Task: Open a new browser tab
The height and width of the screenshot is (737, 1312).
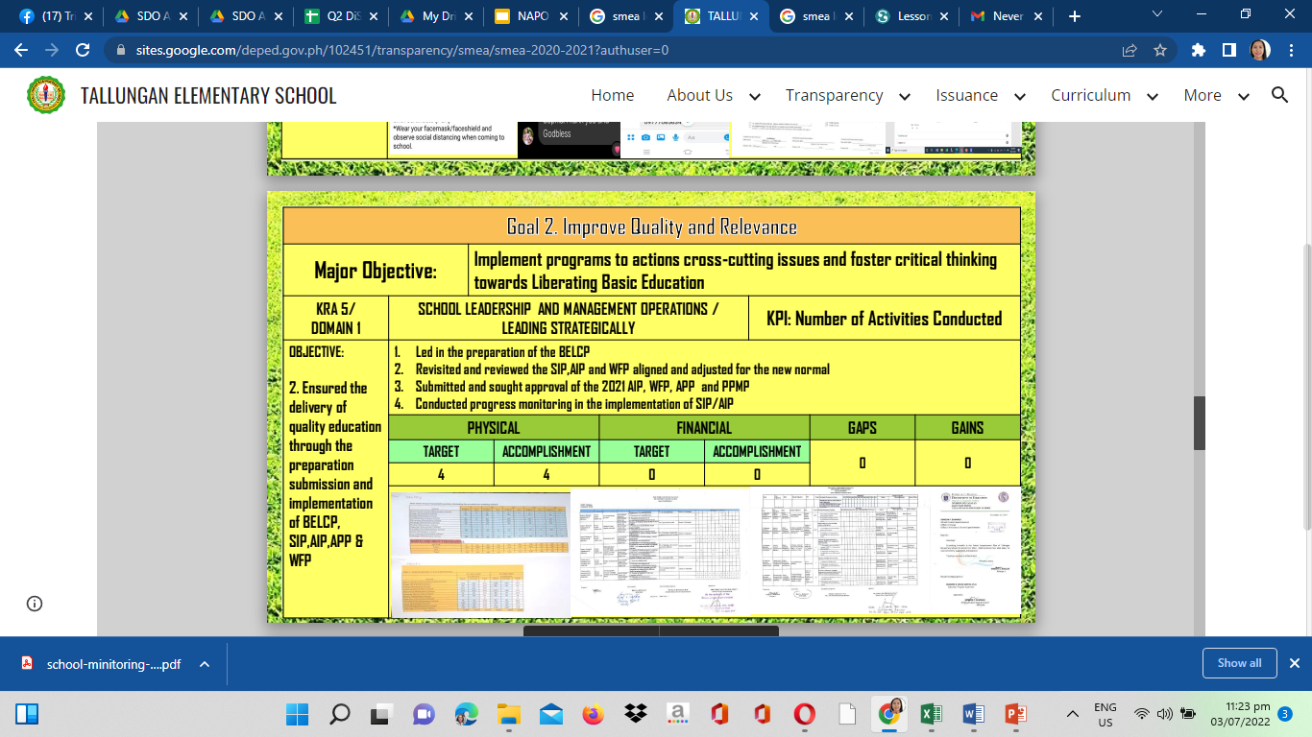Action: tap(1075, 16)
